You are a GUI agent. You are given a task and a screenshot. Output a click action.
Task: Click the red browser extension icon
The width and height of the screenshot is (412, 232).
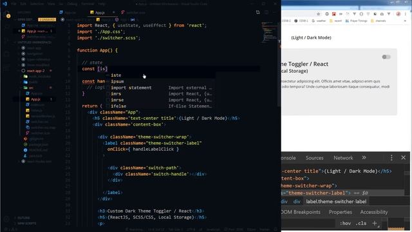click(x=333, y=14)
